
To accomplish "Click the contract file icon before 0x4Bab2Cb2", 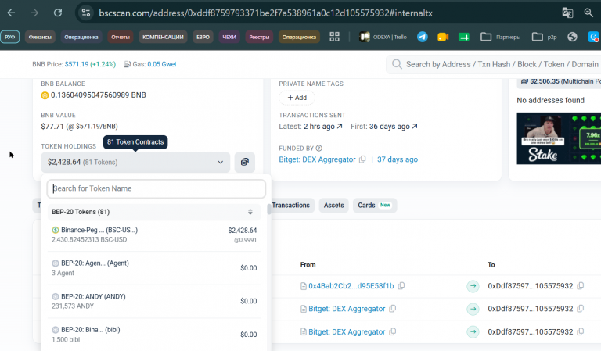I will (x=303, y=286).
